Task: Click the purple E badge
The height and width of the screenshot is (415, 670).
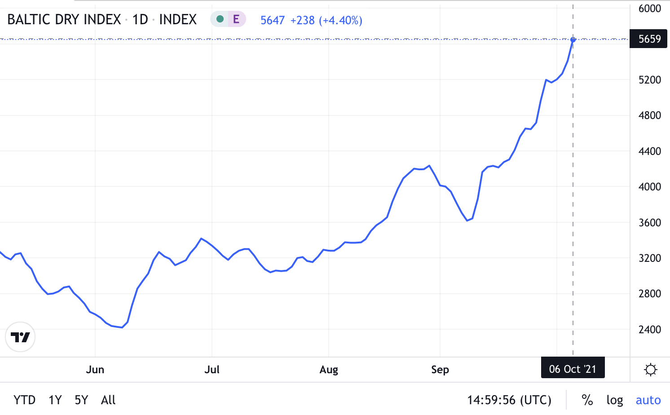Action: [236, 19]
